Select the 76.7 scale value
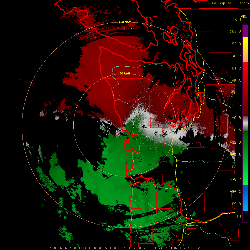 tap(236, 56)
